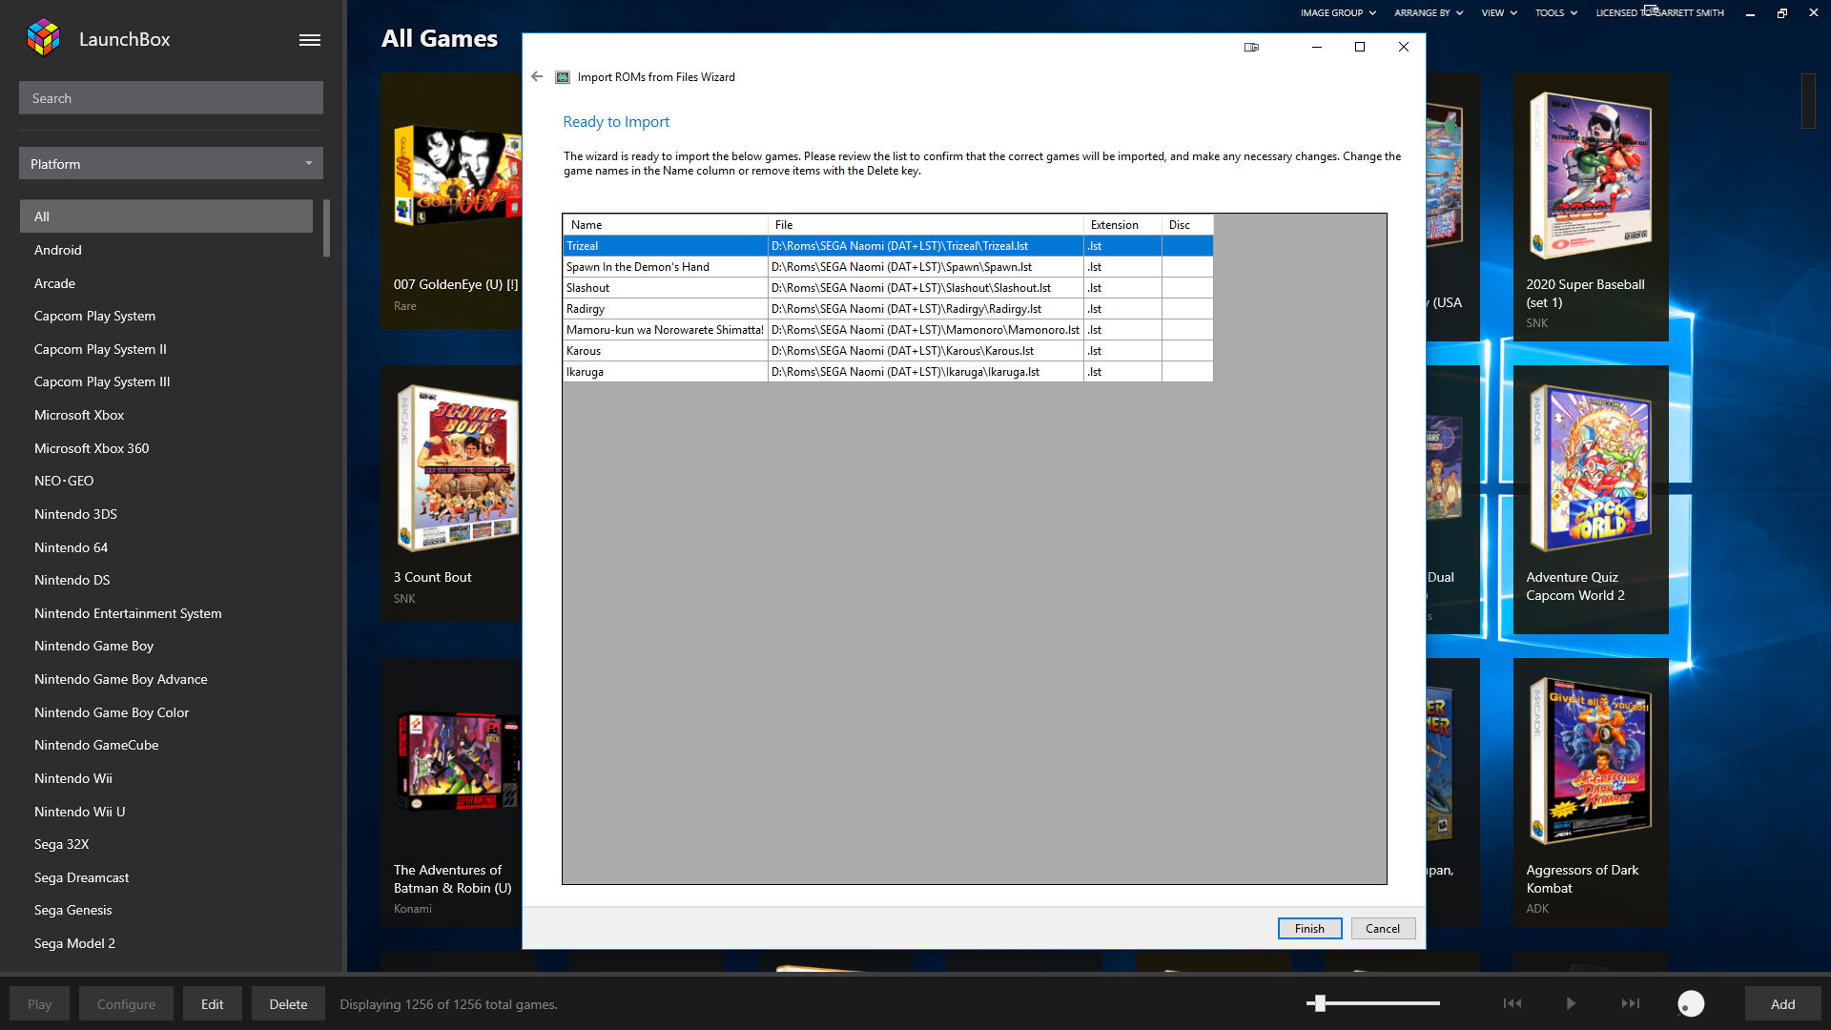Viewport: 1831px width, 1030px height.
Task: Click the Disc column header
Action: coord(1187,225)
